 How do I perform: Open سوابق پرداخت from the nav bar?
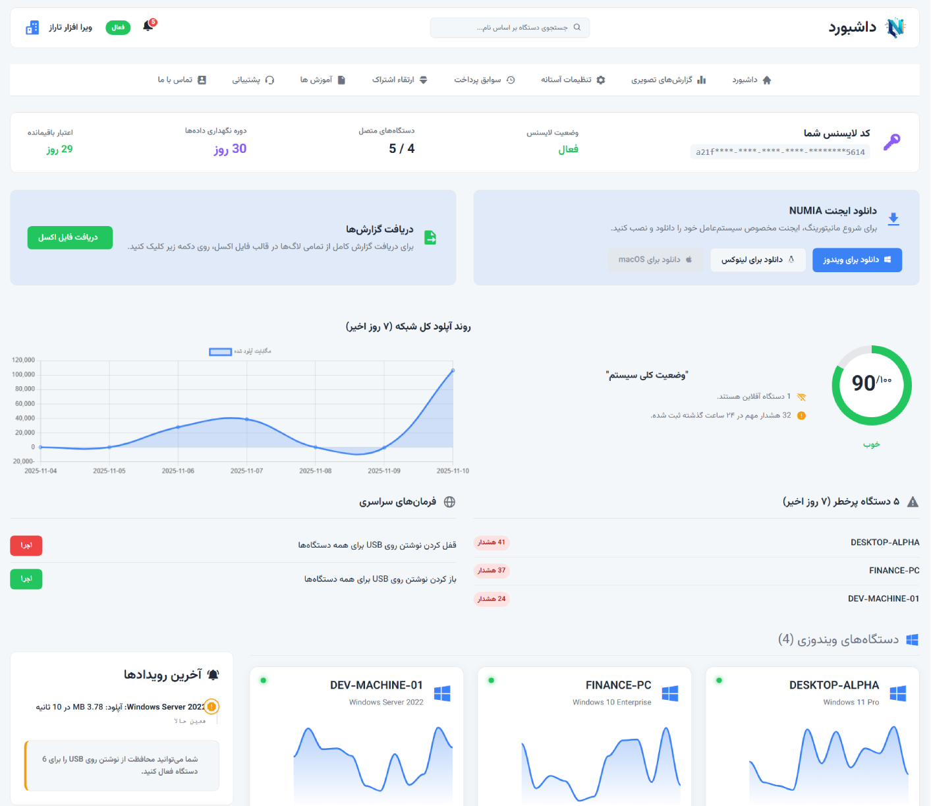pos(484,80)
